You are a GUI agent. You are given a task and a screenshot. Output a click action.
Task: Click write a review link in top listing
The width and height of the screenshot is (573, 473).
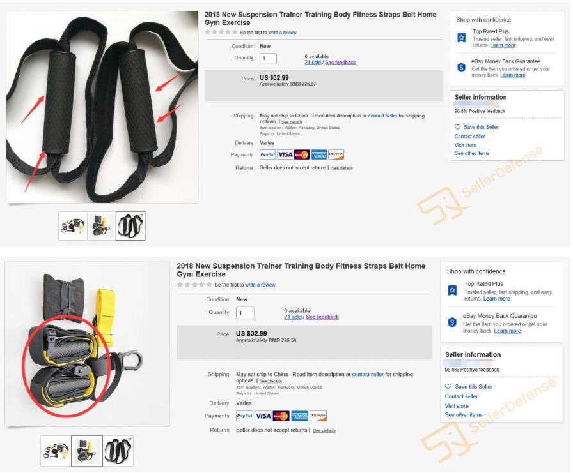[x=283, y=33]
